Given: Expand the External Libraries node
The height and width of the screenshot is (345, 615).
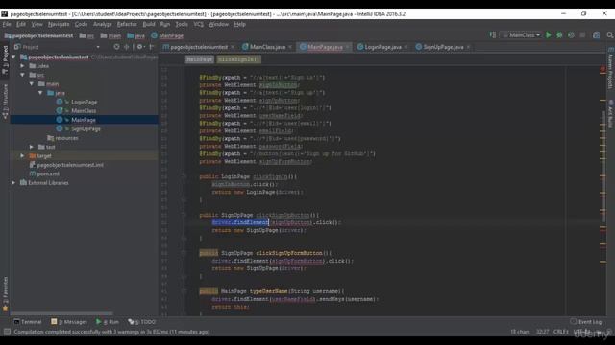Looking at the screenshot, I should pos(14,183).
